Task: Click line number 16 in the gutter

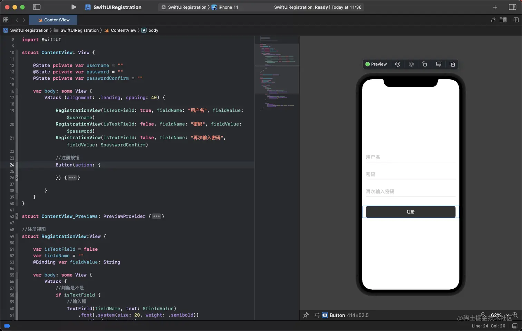Action: 12,91
